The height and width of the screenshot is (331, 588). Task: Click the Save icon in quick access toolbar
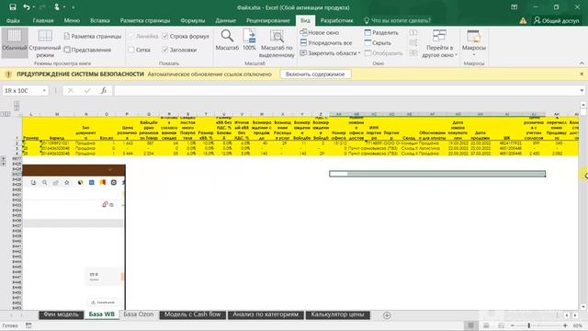click(x=12, y=7)
